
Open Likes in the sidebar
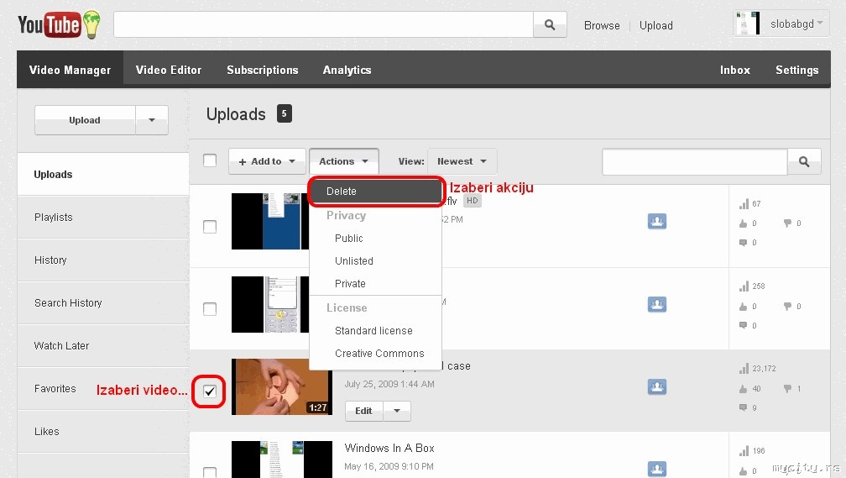[103, 432]
